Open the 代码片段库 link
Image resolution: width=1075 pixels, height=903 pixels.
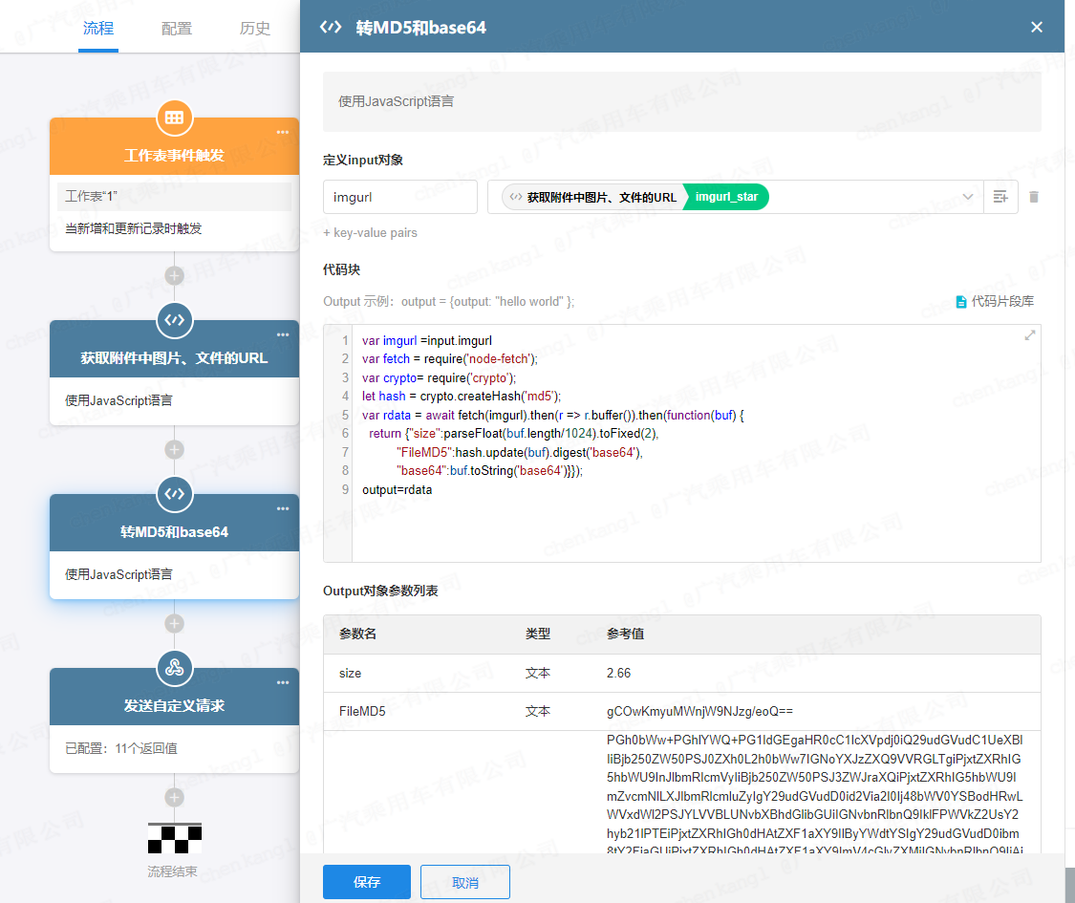pyautogui.click(x=995, y=301)
